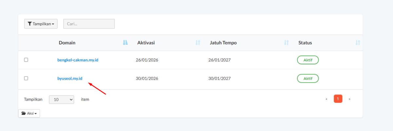Tick checkbox for bengkel-cakman.my.id
The height and width of the screenshot is (131, 393).
(x=26, y=60)
